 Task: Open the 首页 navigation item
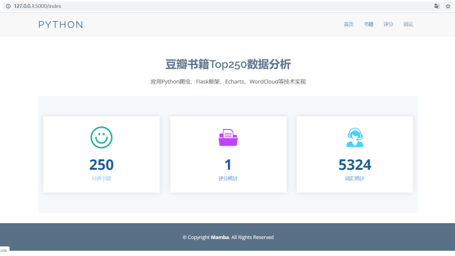pos(348,24)
